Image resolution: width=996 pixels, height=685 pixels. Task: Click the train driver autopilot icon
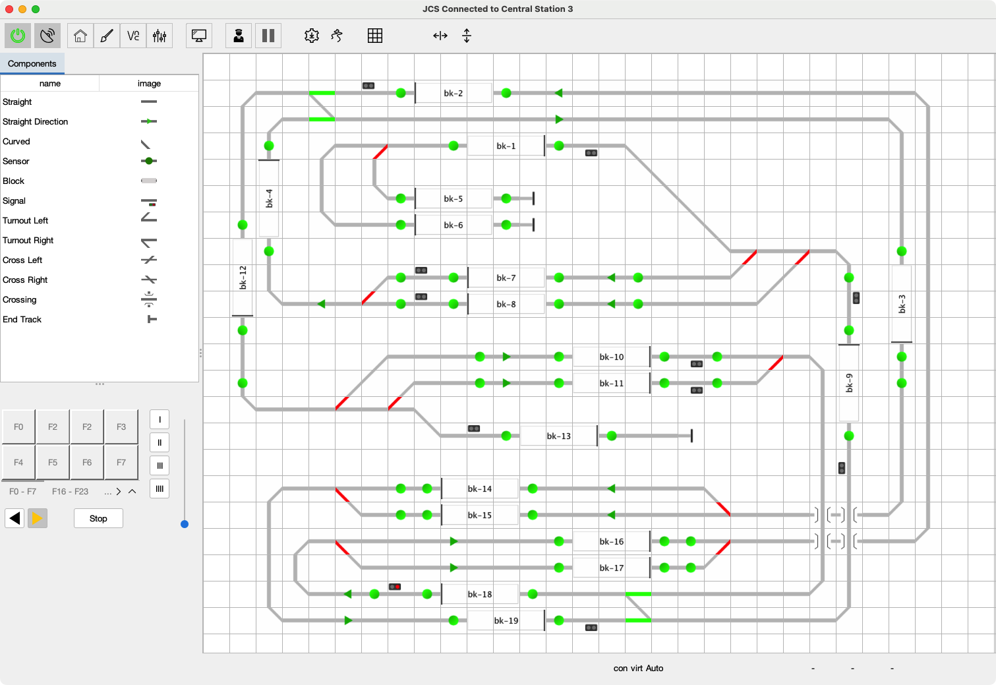239,36
